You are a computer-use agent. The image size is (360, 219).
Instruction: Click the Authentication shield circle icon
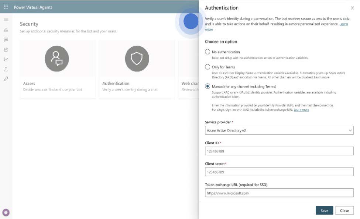137,59
